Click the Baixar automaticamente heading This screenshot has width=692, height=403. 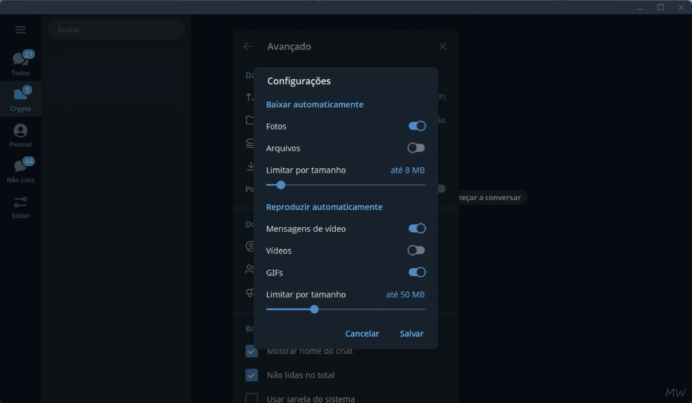click(x=315, y=104)
